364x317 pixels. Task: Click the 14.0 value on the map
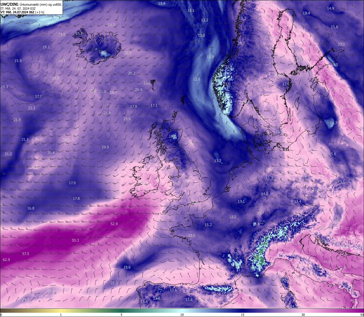pos(264,194)
